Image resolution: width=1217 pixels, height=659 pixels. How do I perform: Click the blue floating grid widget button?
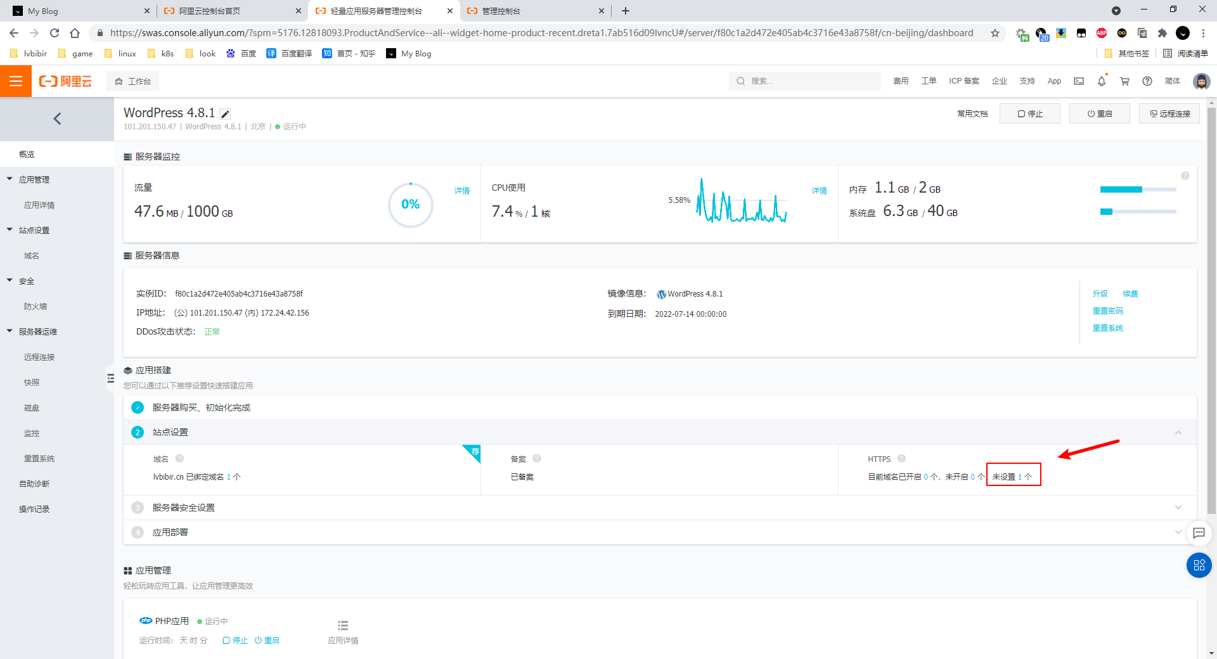click(x=1199, y=565)
